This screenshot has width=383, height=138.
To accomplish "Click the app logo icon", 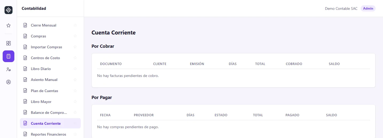I will pyautogui.click(x=9, y=10).
